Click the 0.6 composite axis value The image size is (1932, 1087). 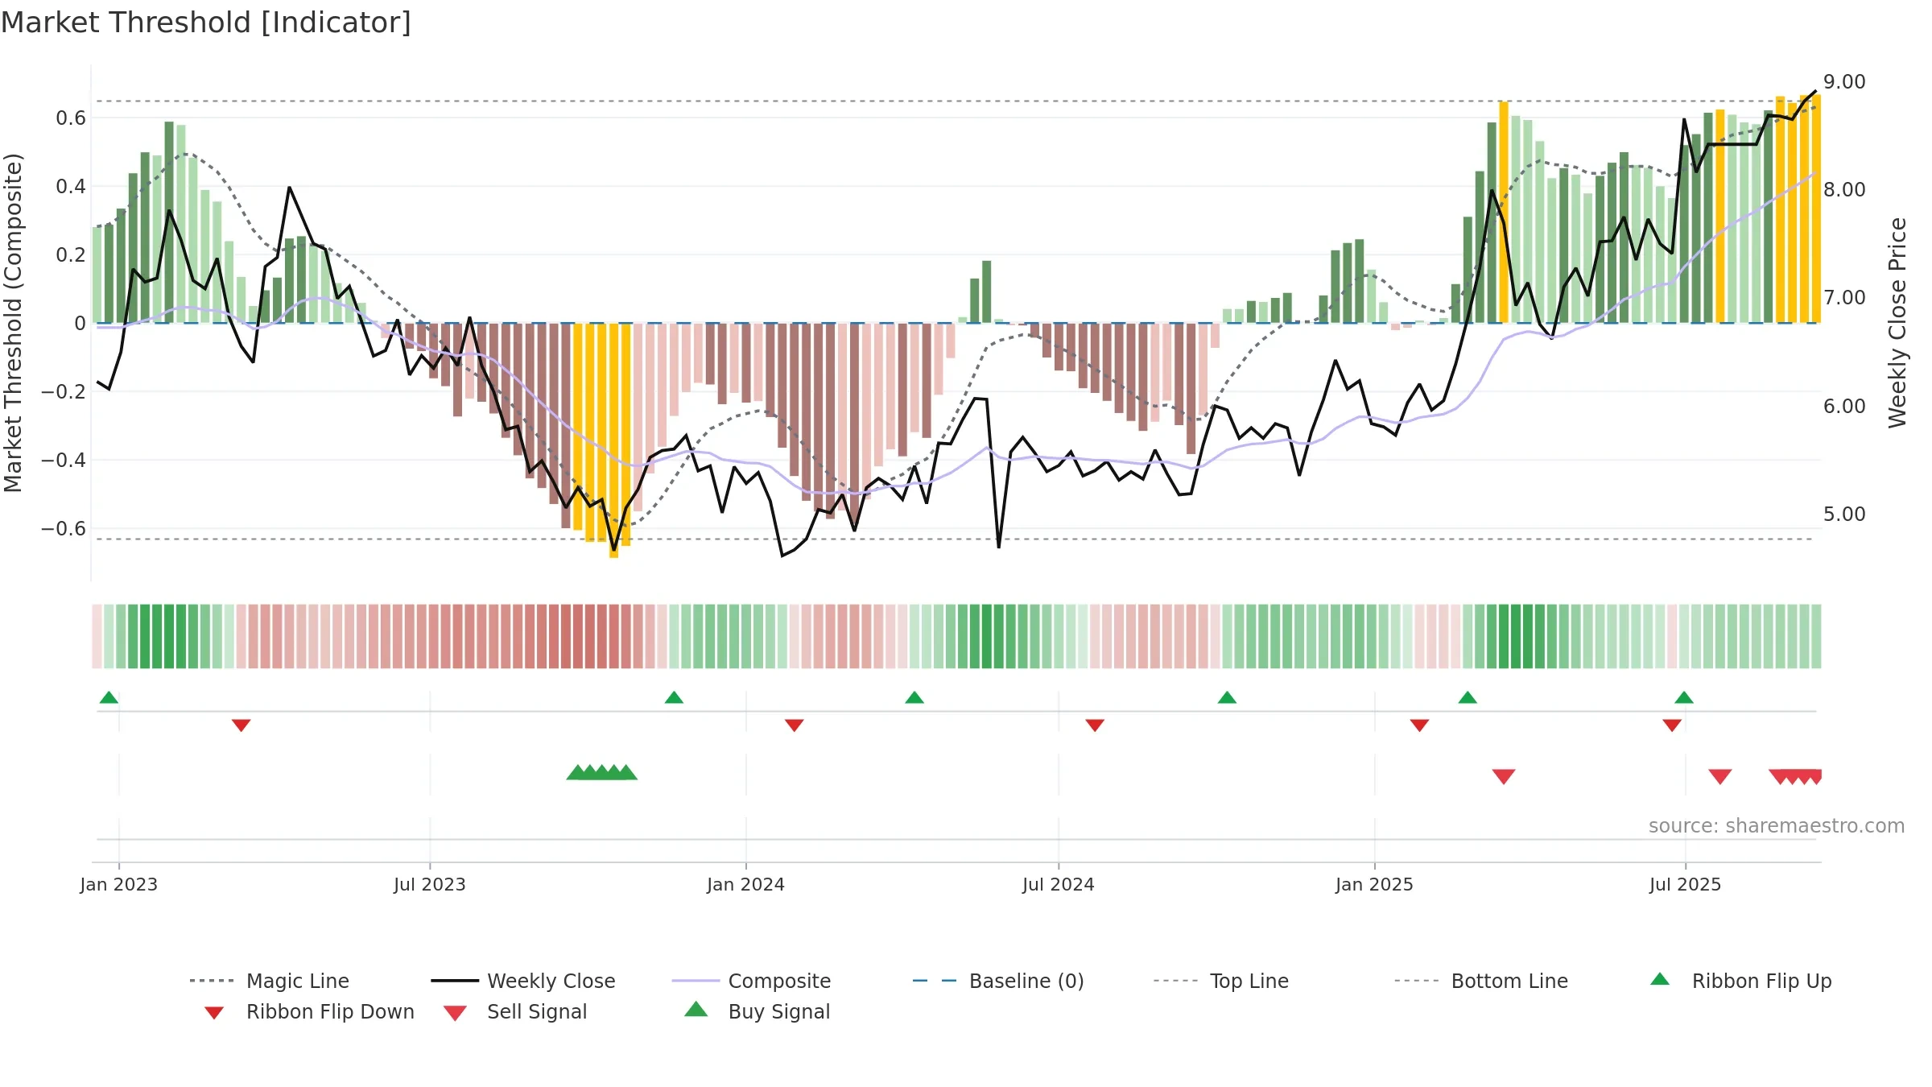tap(71, 118)
